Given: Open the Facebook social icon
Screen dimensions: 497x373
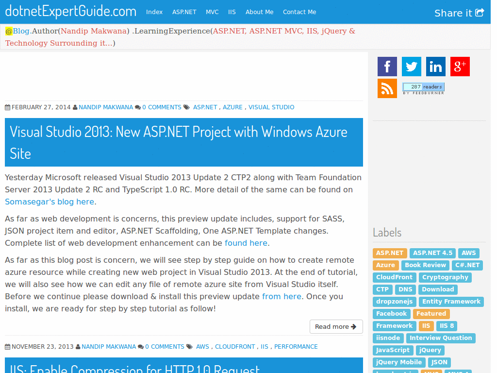Looking at the screenshot, I should (387, 67).
